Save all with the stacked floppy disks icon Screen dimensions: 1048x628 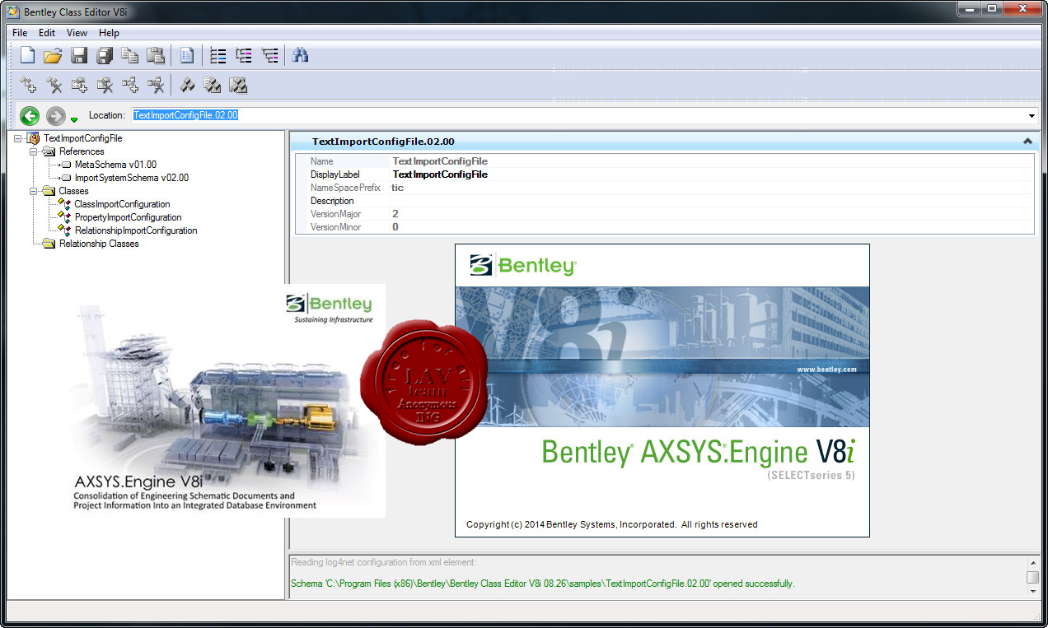click(x=105, y=56)
